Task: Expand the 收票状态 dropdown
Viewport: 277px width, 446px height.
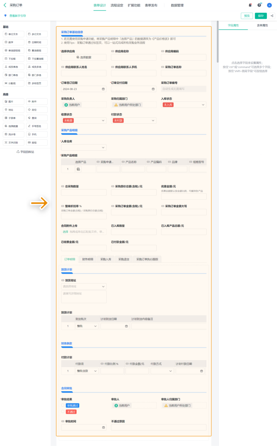Action: click(x=84, y=121)
